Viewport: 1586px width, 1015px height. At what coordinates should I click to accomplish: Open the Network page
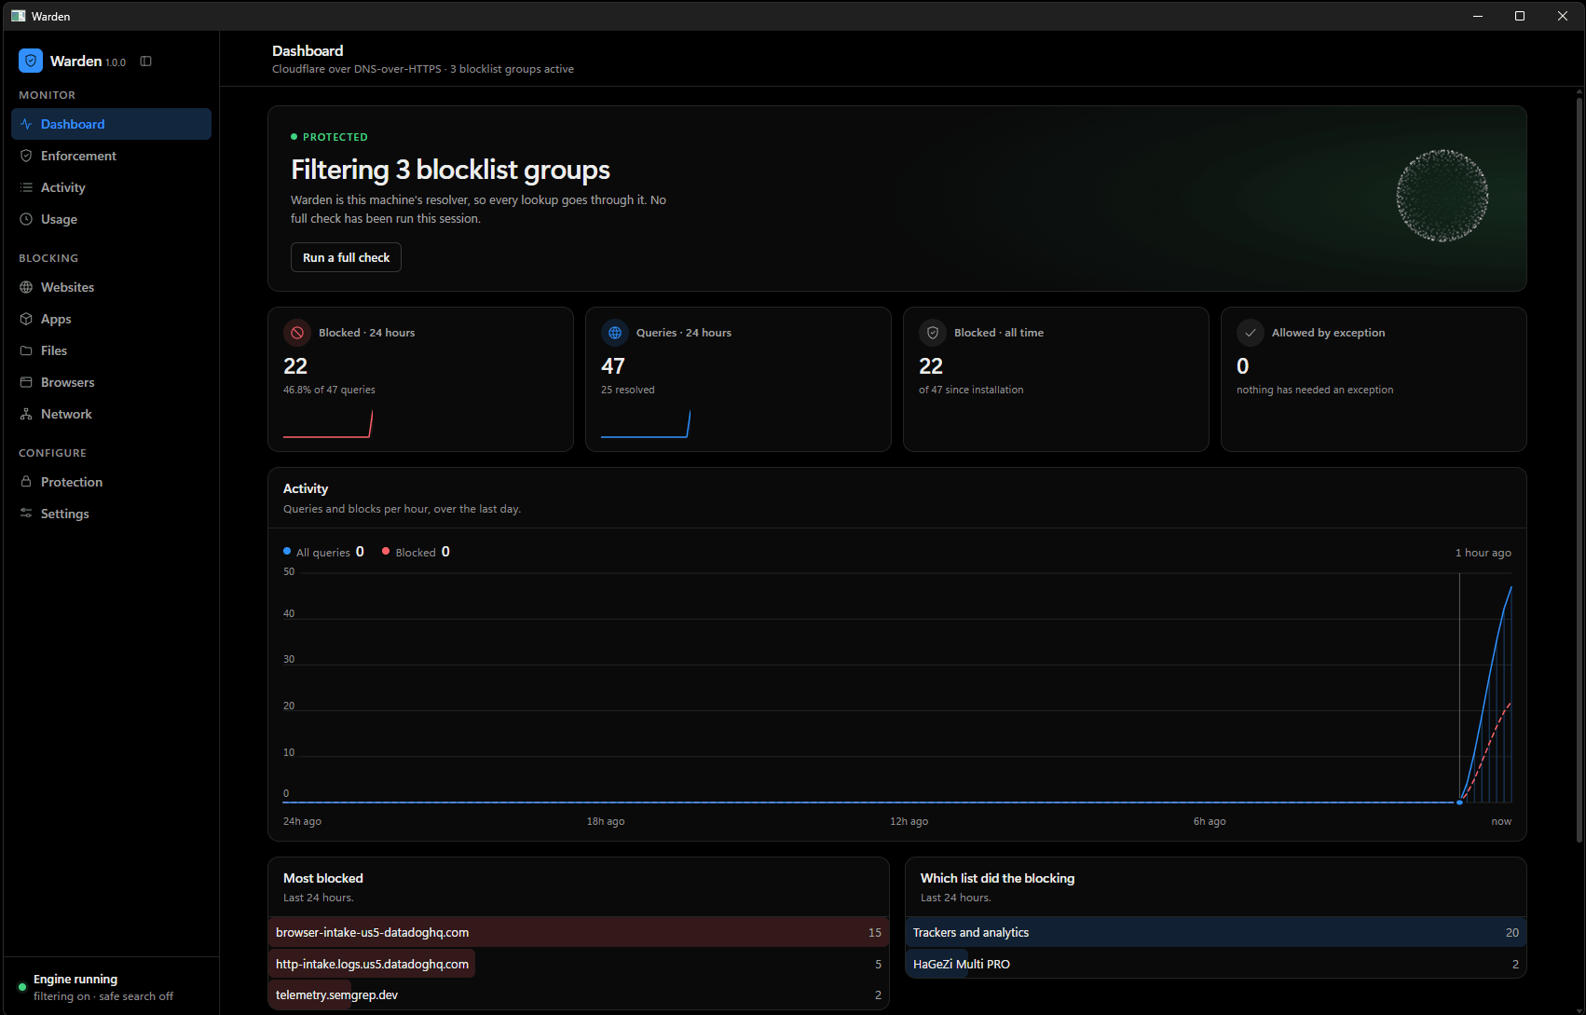point(111,414)
